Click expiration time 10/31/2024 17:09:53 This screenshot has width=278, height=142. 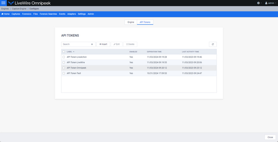[x=157, y=73]
